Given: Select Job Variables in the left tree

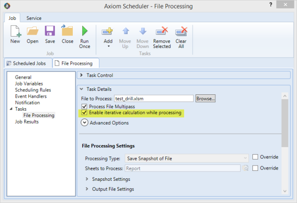Looking at the screenshot, I should tap(29, 83).
